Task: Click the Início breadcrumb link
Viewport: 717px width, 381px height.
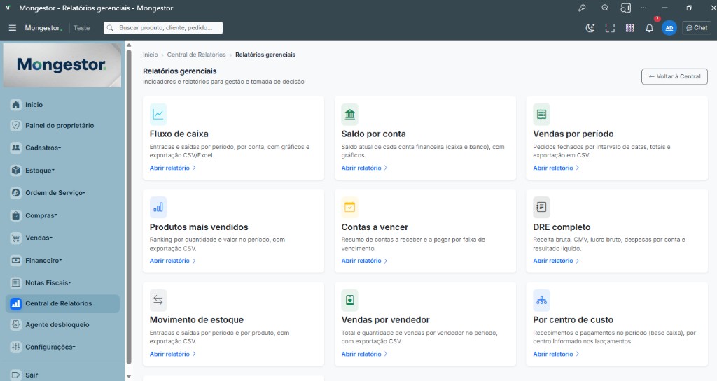Action: click(x=151, y=55)
